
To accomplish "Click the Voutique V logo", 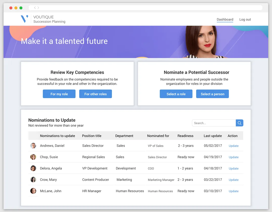I will (x=24, y=19).
